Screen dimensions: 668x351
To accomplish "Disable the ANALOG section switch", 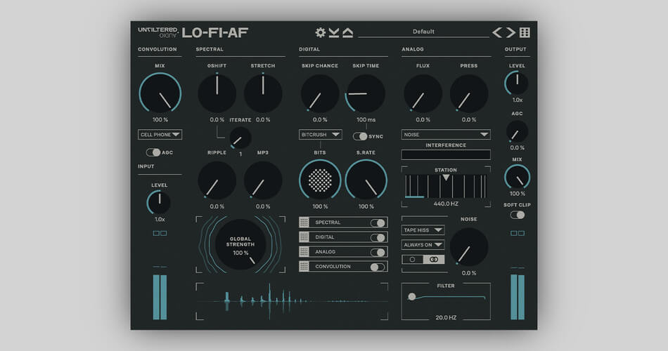I will pos(378,252).
